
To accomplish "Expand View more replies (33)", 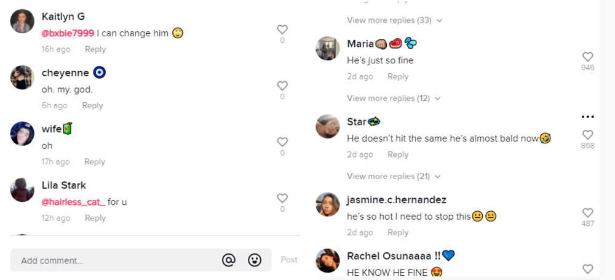I will coord(395,20).
